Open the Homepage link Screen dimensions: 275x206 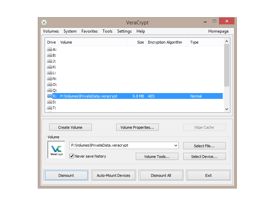218,31
